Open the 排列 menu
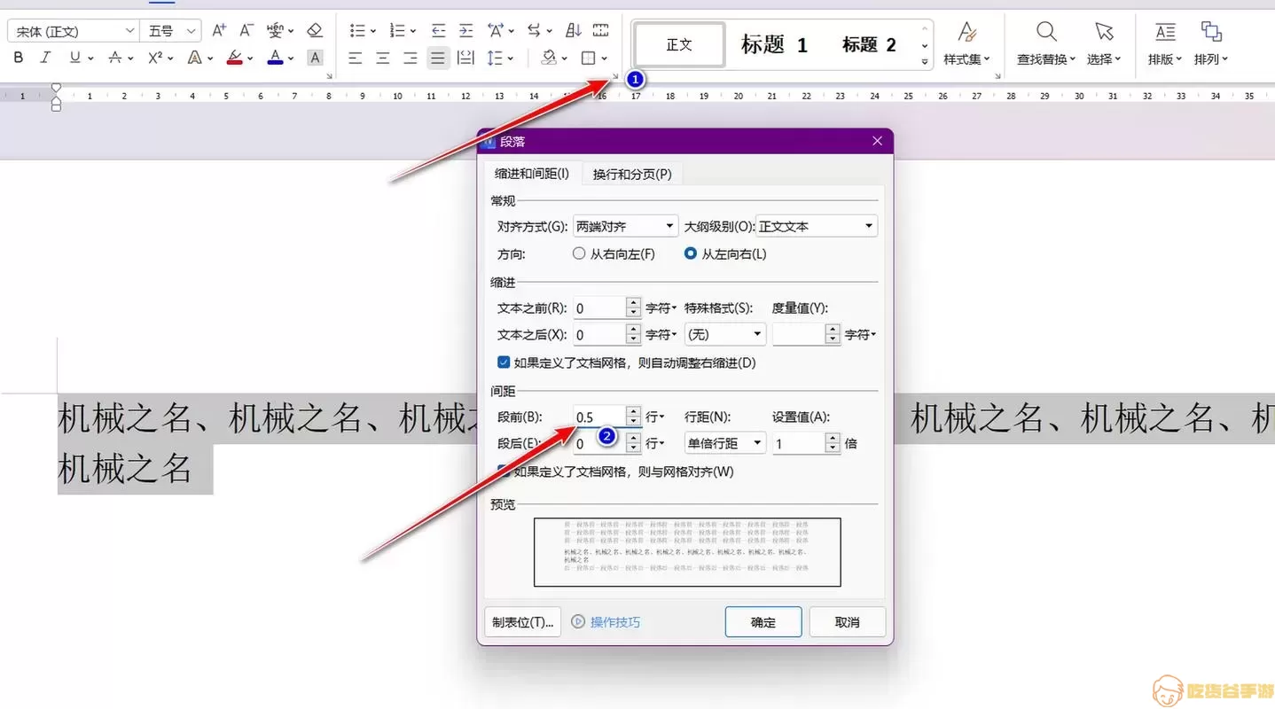 (1211, 43)
